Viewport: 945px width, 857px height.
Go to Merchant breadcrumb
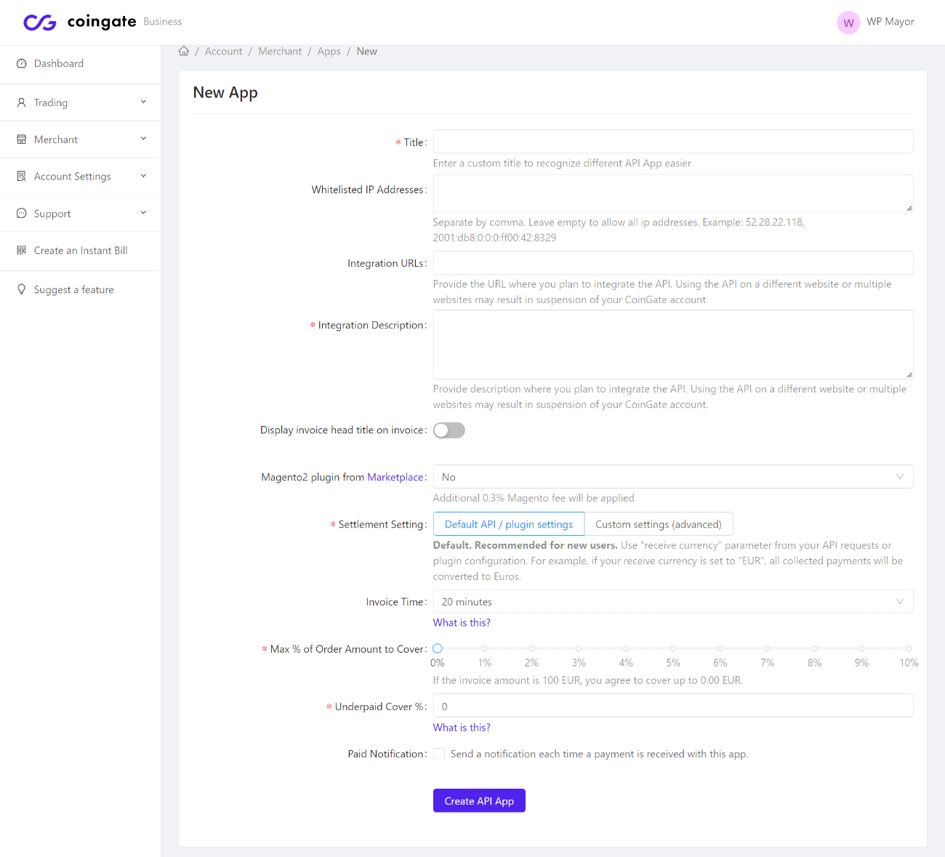click(x=280, y=52)
